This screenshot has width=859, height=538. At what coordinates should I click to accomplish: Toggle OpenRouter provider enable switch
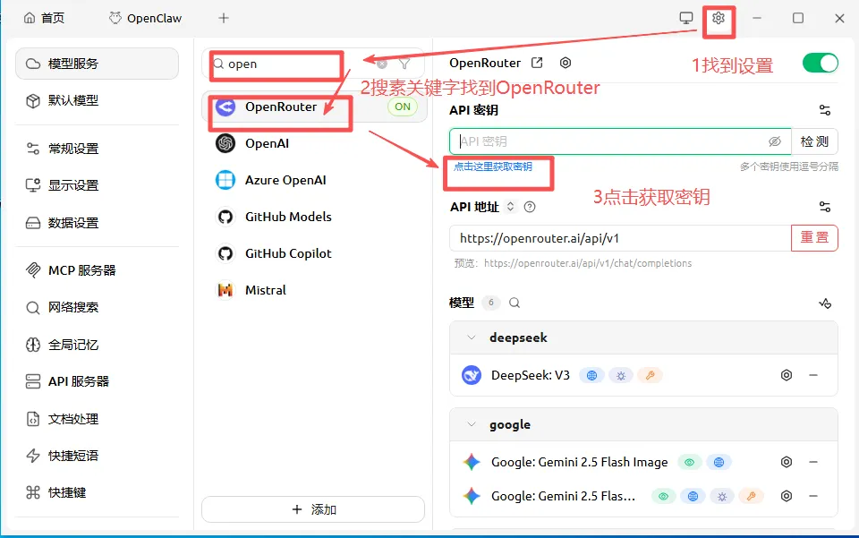[x=821, y=63]
